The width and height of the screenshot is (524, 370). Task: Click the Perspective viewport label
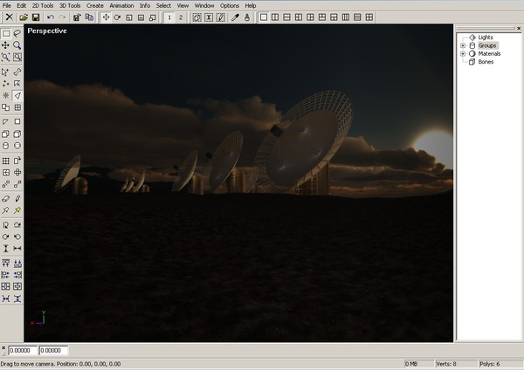47,31
